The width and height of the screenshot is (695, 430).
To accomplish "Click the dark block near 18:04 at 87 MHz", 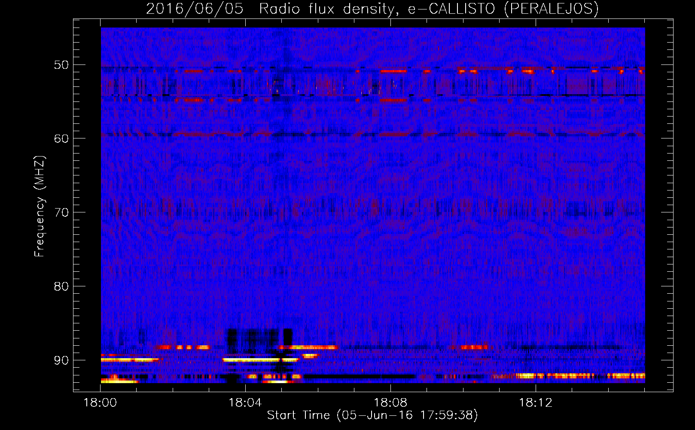I will (x=259, y=338).
